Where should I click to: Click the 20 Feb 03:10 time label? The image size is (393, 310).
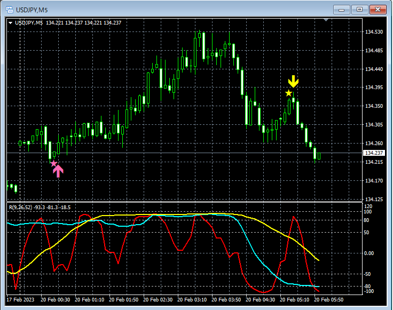[192, 299]
